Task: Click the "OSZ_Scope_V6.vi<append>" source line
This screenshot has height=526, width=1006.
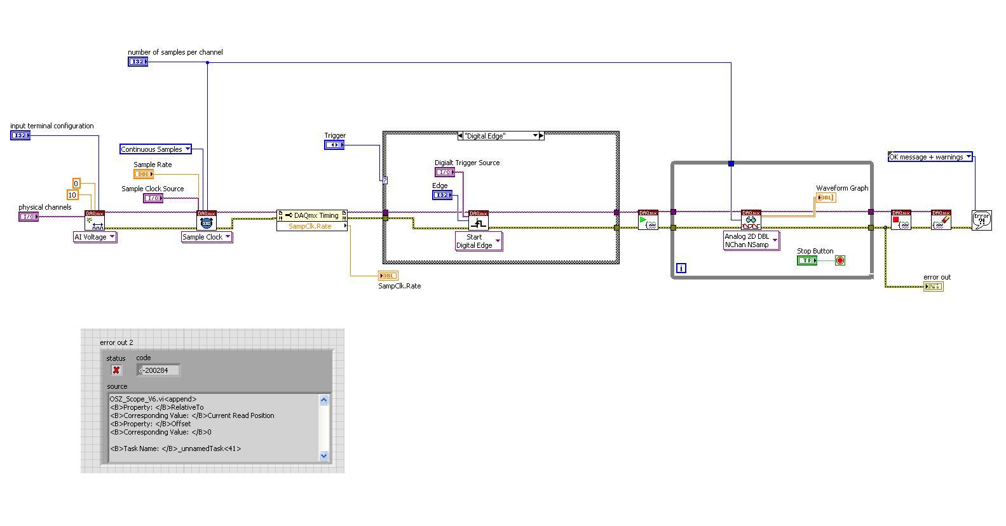Action: 153,399
